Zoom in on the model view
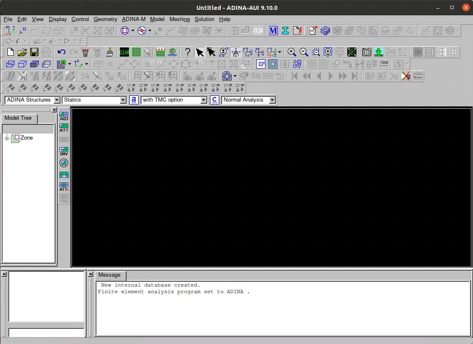This screenshot has width=473, height=344. [292, 52]
